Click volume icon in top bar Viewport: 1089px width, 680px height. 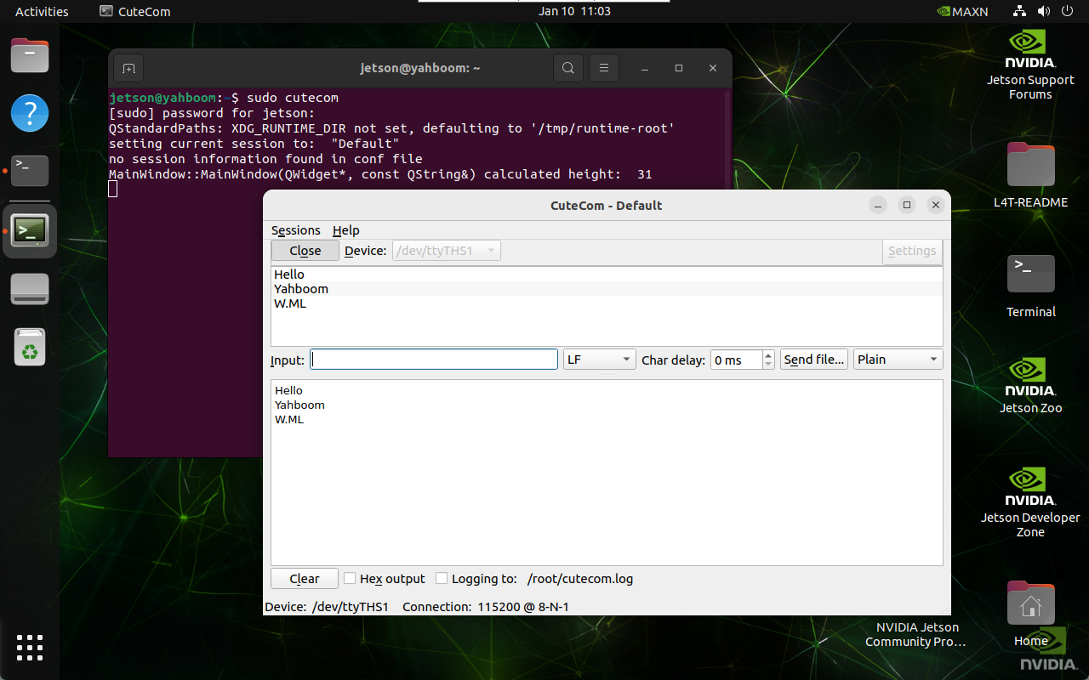1044,11
